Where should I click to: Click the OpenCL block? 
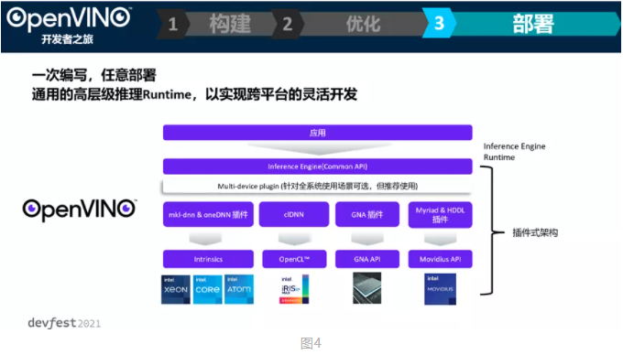[294, 259]
